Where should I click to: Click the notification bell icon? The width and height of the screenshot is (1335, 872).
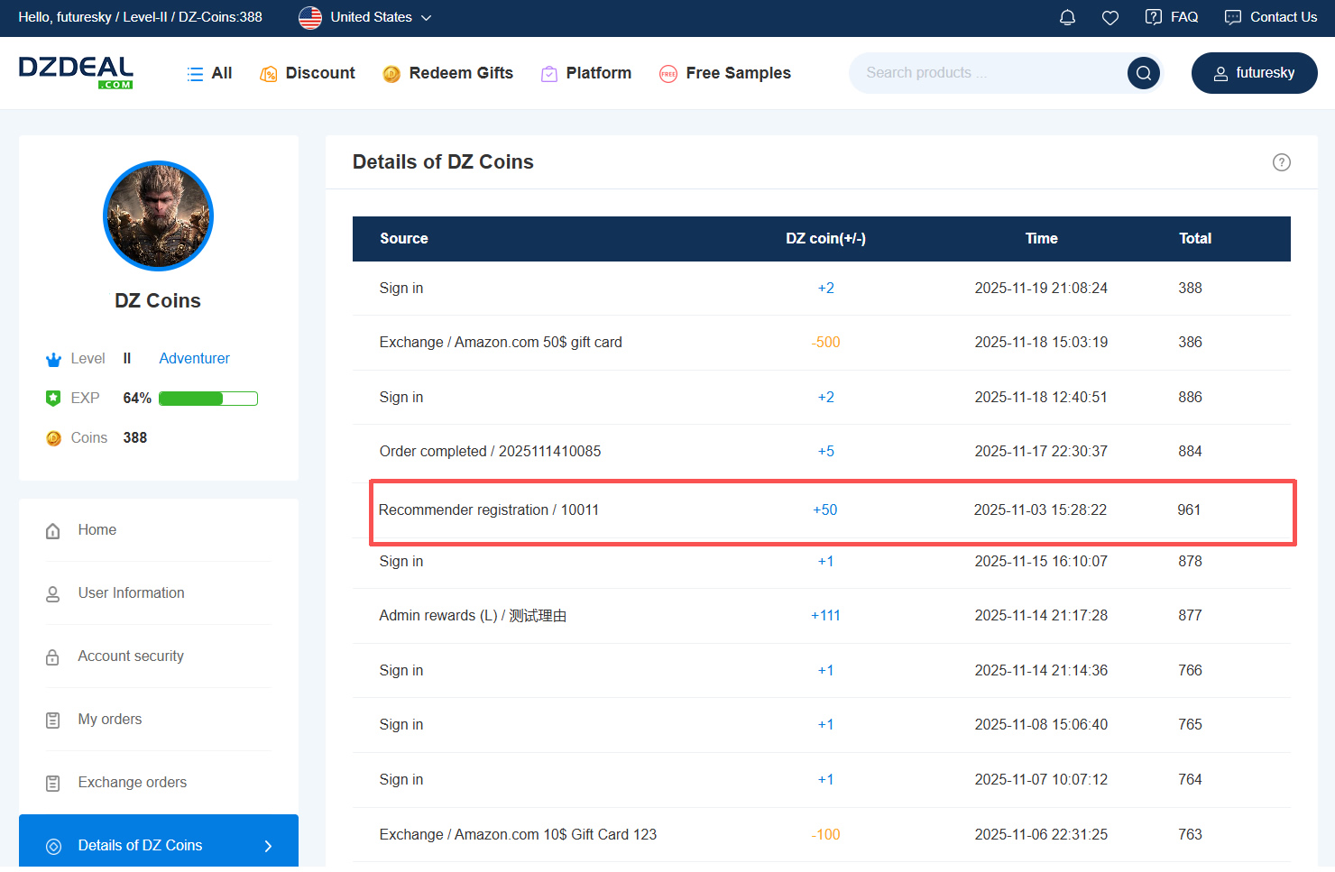click(x=1067, y=17)
